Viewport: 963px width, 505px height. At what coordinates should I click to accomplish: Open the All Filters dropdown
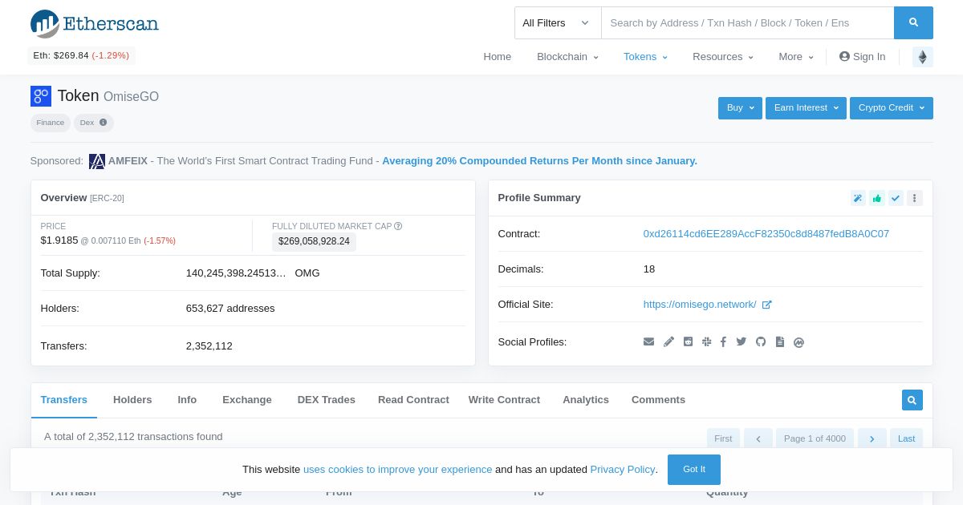tap(558, 22)
